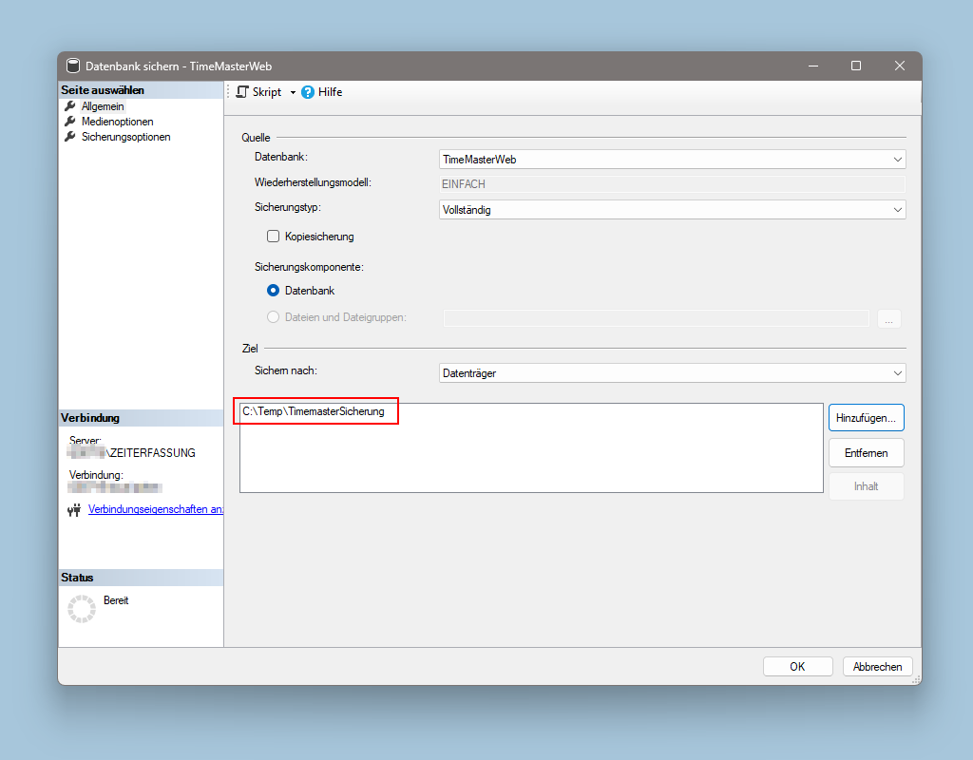The width and height of the screenshot is (973, 760).
Task: Click the Hinzufügen... button
Action: (x=866, y=418)
